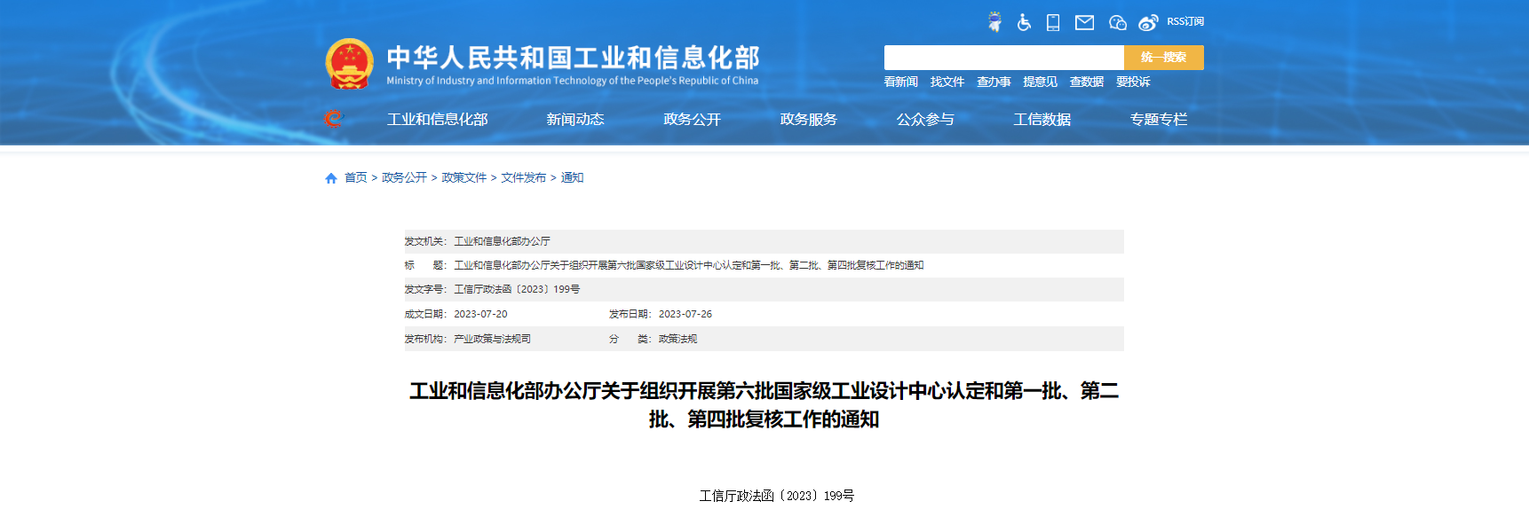Image resolution: width=1529 pixels, height=509 pixels.
Task: Open the 工信数据 navigation item
Action: [x=1042, y=119]
